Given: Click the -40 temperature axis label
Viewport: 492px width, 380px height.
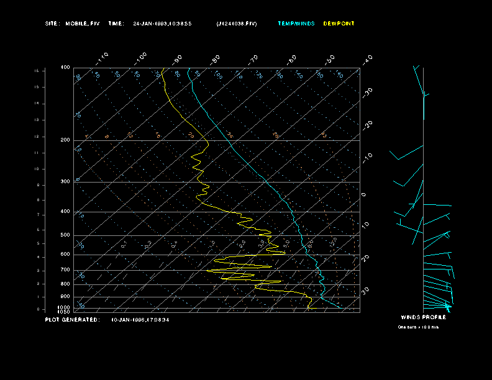Looking at the screenshot, I should (x=368, y=60).
